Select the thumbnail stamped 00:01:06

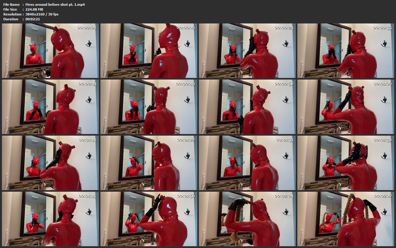(346, 107)
